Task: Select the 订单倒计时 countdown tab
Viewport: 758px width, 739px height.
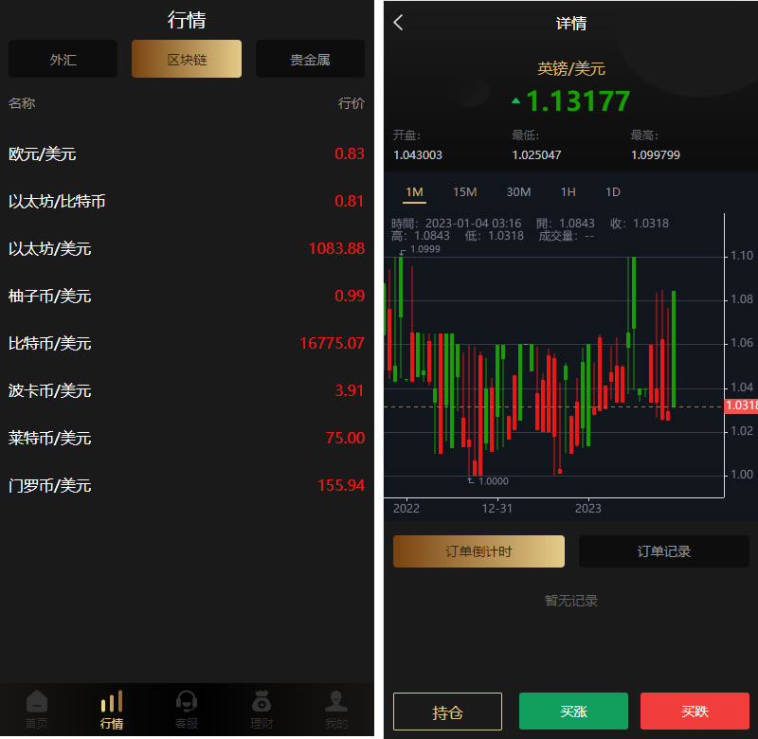Action: [x=478, y=551]
